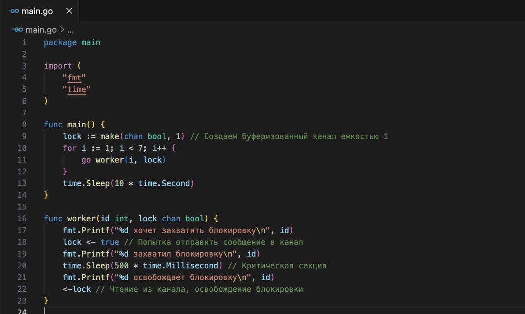Click line number 8 in the gutter
Screen dimensions: 525x314
tap(24, 125)
